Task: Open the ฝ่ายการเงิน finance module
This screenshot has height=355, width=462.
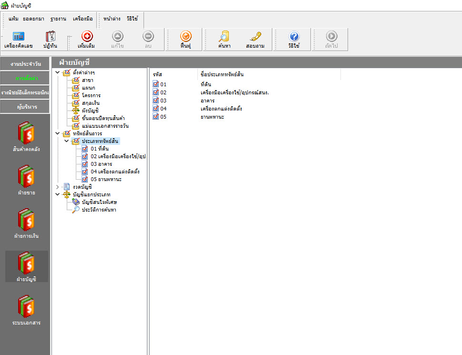Action: tap(26, 223)
